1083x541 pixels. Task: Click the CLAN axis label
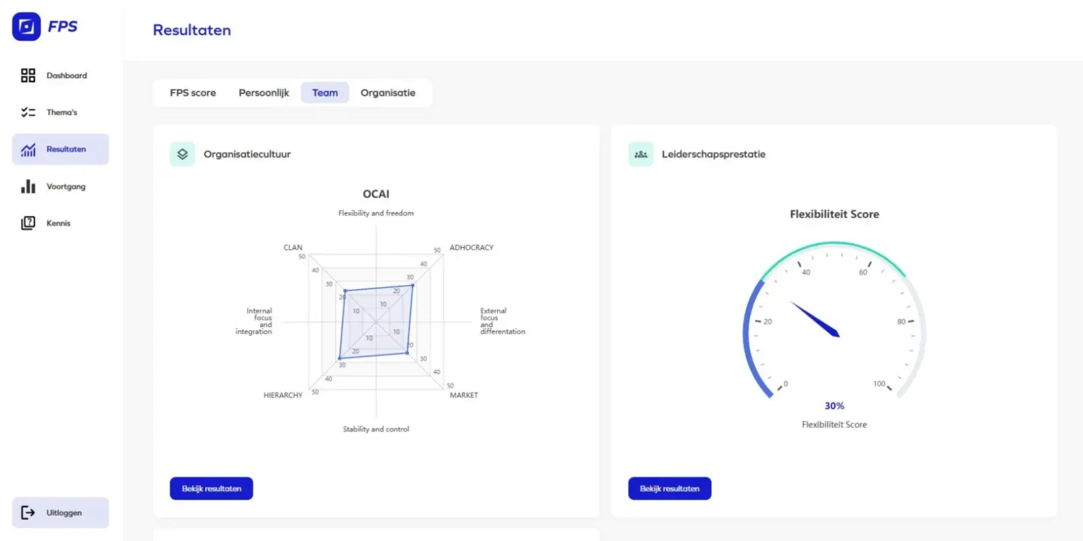(293, 248)
